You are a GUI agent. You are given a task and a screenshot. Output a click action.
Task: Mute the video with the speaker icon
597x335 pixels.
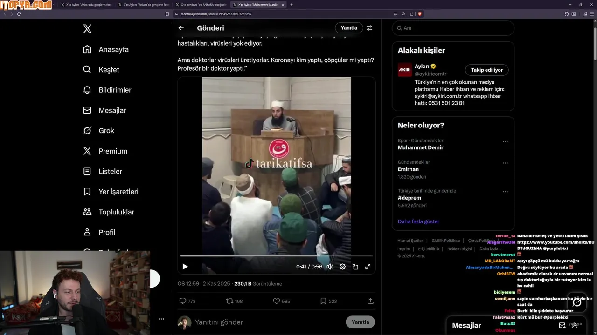(x=330, y=267)
